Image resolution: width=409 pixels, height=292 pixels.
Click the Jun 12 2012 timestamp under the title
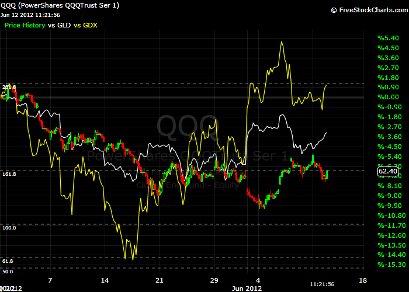pos(30,15)
